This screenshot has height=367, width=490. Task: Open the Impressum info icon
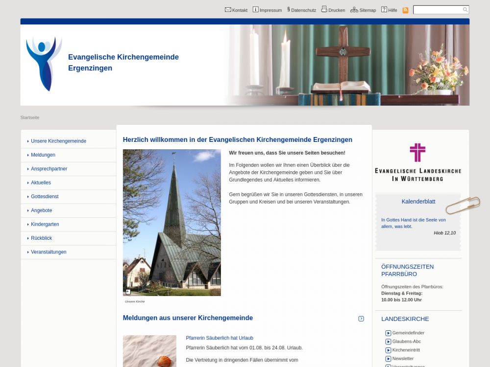(x=255, y=10)
